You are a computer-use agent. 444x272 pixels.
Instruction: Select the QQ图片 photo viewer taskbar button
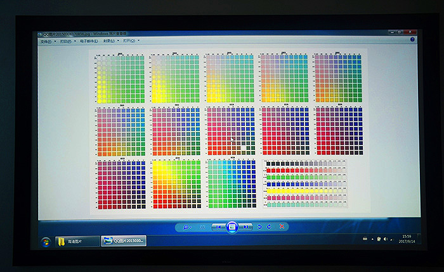click(125, 241)
